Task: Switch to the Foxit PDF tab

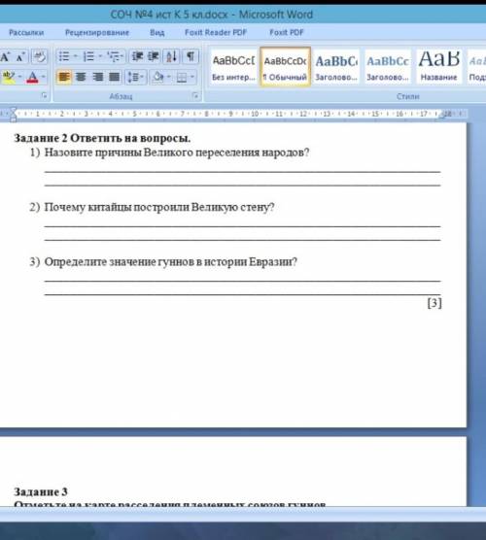Action: [287, 33]
